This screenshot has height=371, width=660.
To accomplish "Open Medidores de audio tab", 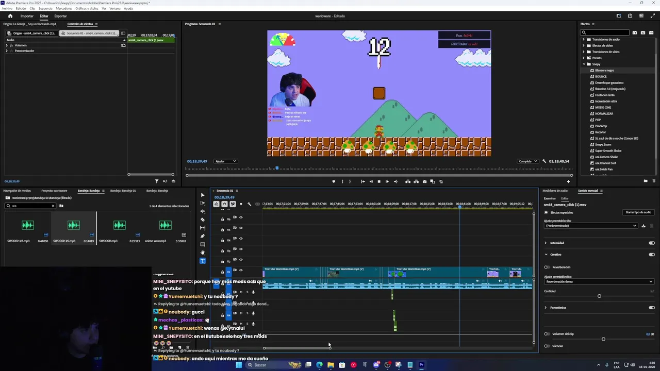I will click(x=555, y=191).
